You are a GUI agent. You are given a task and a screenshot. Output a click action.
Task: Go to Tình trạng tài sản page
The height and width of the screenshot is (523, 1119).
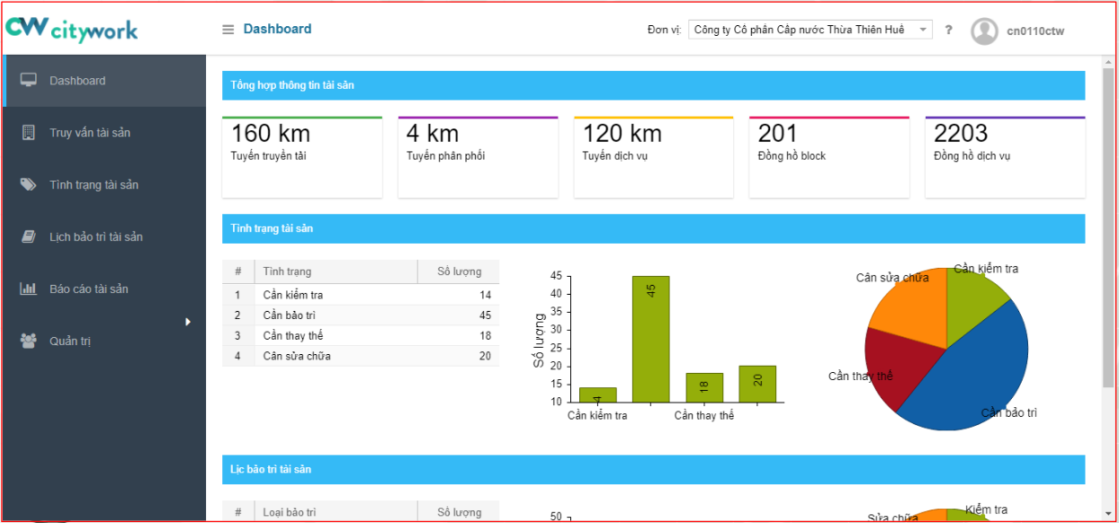click(x=104, y=185)
